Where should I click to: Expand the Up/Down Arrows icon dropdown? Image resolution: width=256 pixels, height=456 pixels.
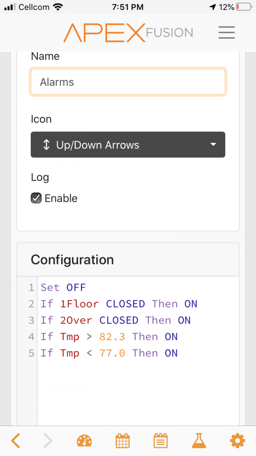point(128,144)
